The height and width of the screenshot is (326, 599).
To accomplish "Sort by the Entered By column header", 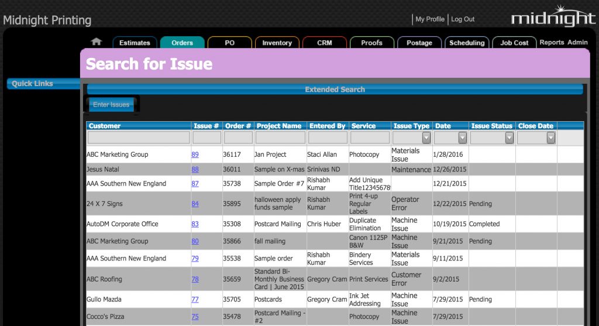I will (328, 126).
